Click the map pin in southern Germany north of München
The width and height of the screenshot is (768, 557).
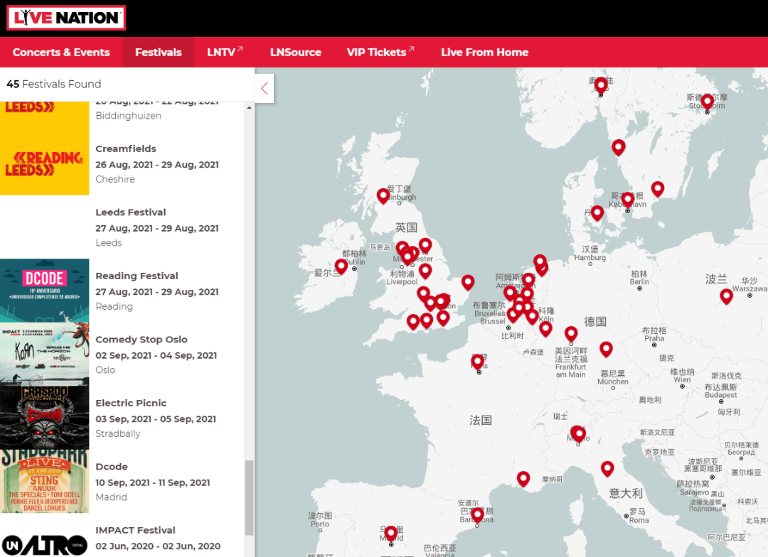(x=606, y=350)
